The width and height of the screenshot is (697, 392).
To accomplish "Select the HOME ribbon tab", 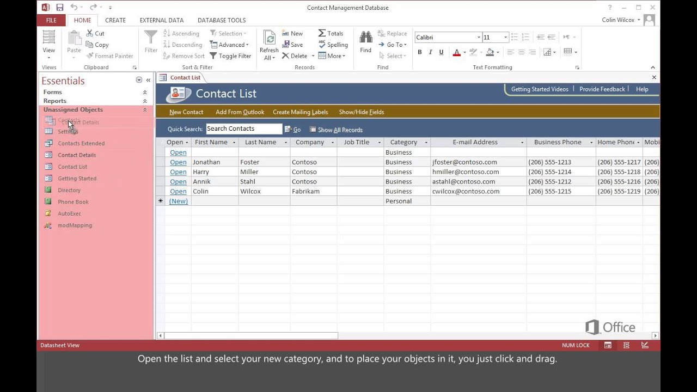I will [x=83, y=20].
